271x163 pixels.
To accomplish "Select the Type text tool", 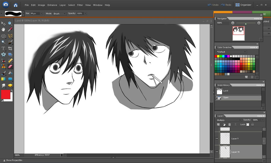I will click(x=3, y=48).
